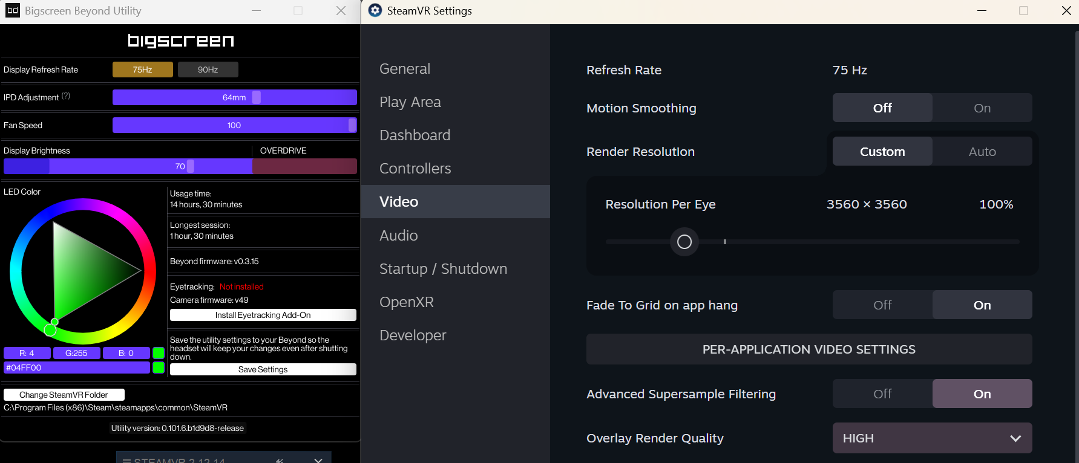Image resolution: width=1079 pixels, height=463 pixels.
Task: Click the IPD Adjustment help question mark
Action: (66, 96)
